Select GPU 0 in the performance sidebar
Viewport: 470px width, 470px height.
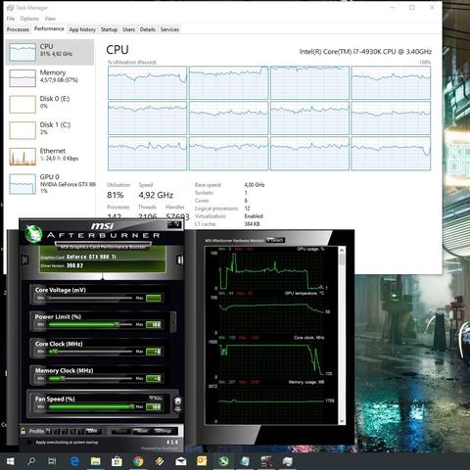click(50, 183)
